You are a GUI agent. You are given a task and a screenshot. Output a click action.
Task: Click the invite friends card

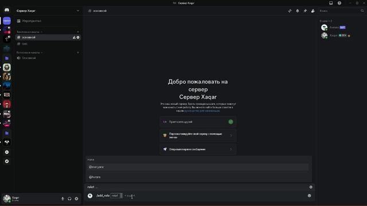tap(198, 122)
